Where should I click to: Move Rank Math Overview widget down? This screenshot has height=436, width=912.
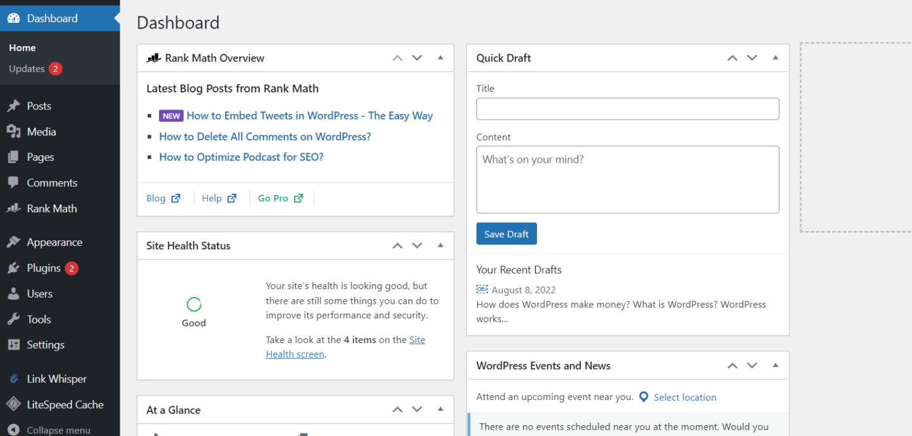(x=417, y=58)
